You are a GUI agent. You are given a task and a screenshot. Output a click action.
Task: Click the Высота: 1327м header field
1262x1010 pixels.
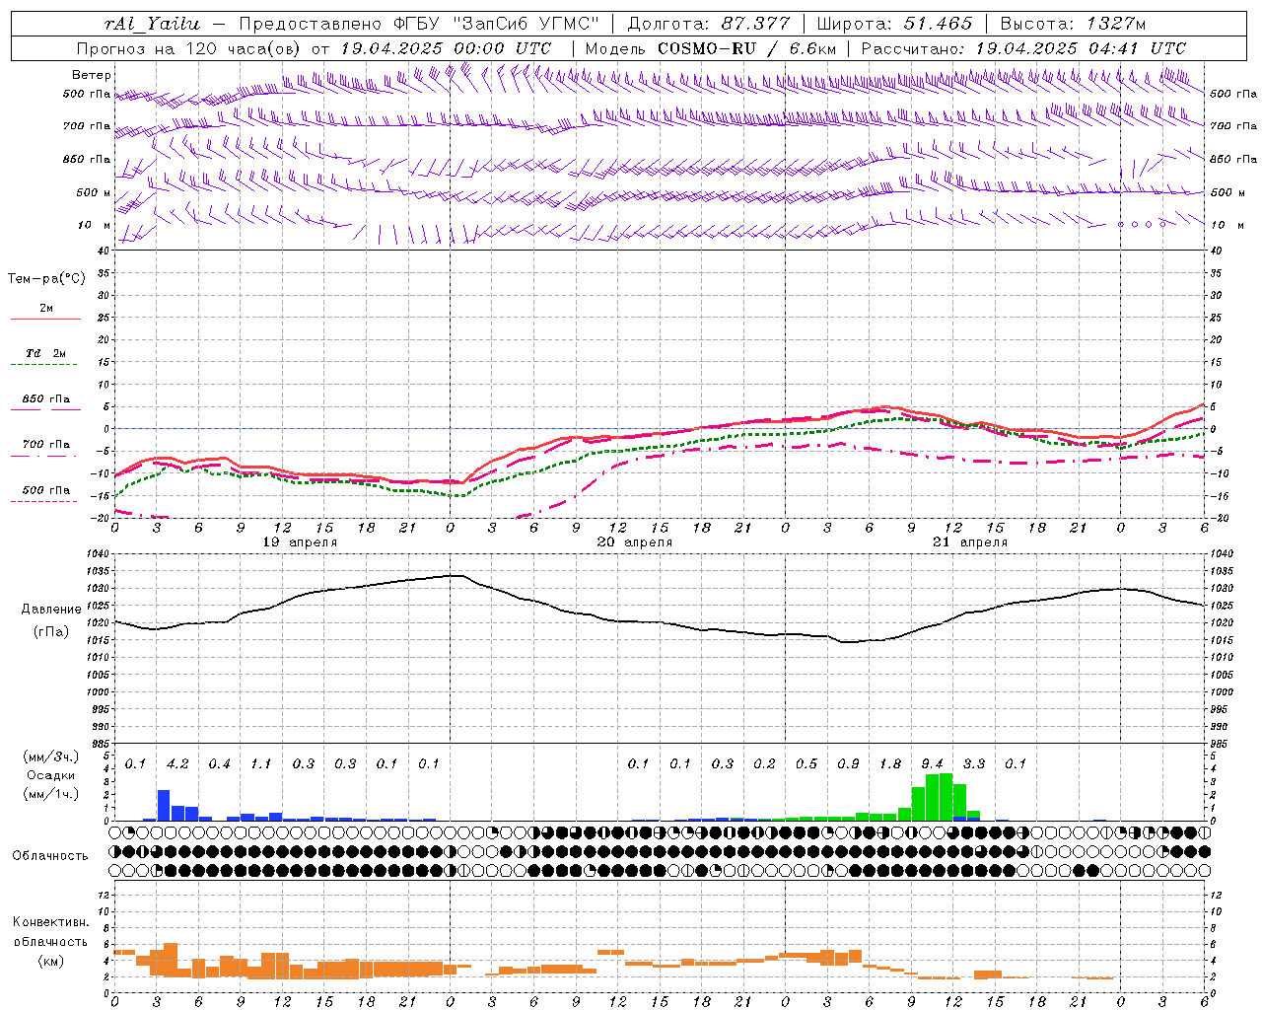point(1073,24)
